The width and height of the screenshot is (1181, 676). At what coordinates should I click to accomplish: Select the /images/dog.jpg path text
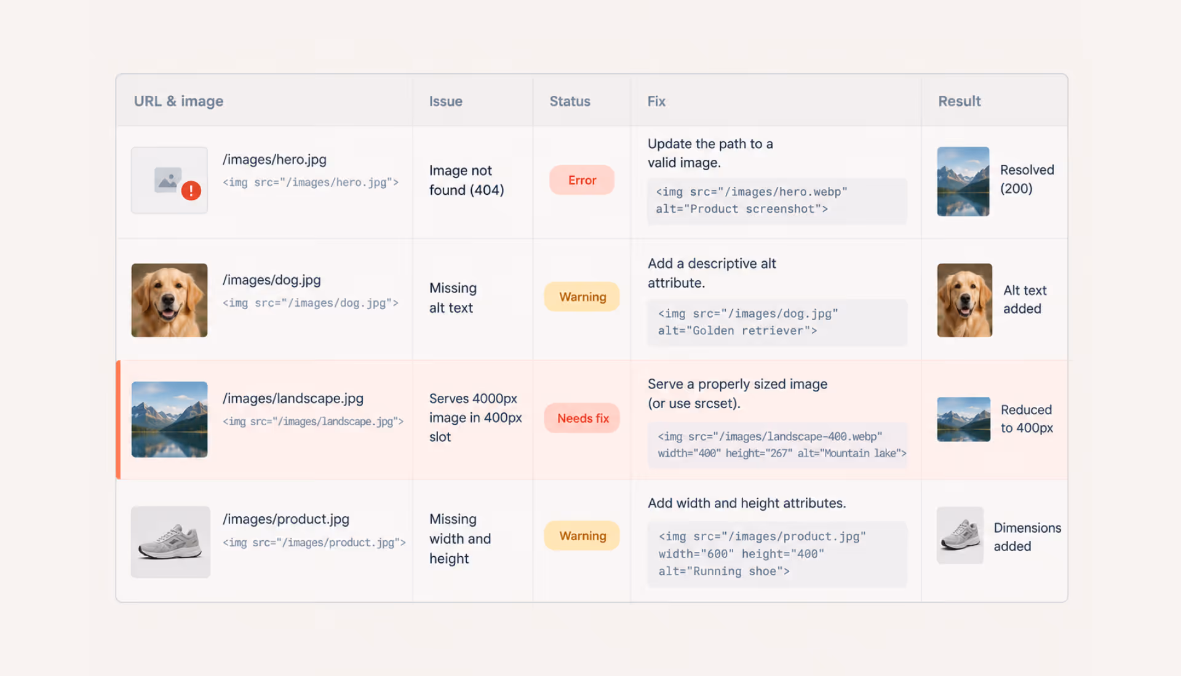click(272, 280)
